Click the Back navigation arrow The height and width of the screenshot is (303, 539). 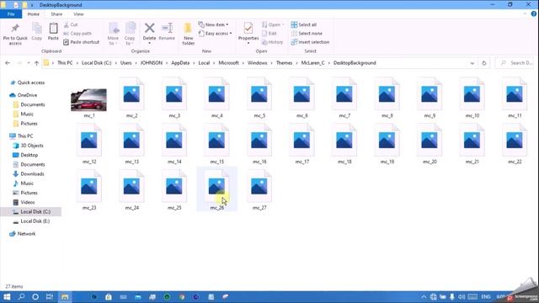pos(8,63)
